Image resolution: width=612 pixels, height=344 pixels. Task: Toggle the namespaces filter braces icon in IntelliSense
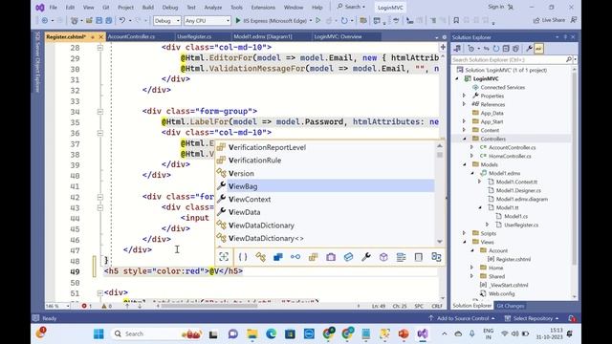pos(243,257)
